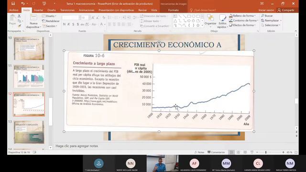Cut the selection with the scissors icon
This screenshot has width=306, height=172.
pyautogui.click(x=19, y=16)
